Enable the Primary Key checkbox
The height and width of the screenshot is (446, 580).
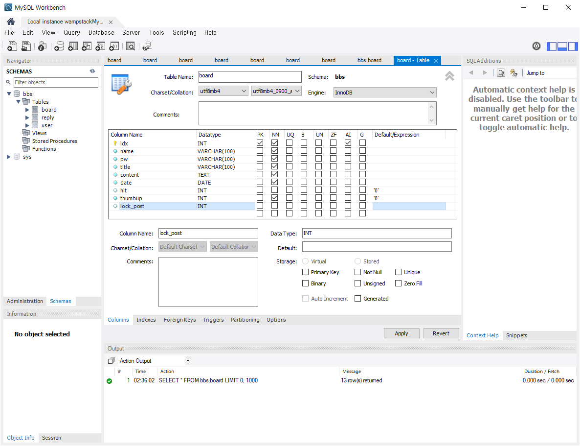(x=306, y=272)
